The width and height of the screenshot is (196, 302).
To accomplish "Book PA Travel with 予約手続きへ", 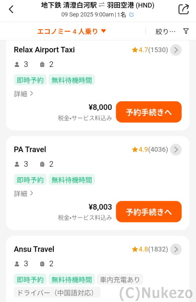I will coord(149,211).
